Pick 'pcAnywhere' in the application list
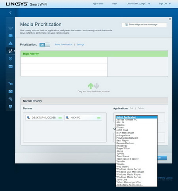 (136, 136)
